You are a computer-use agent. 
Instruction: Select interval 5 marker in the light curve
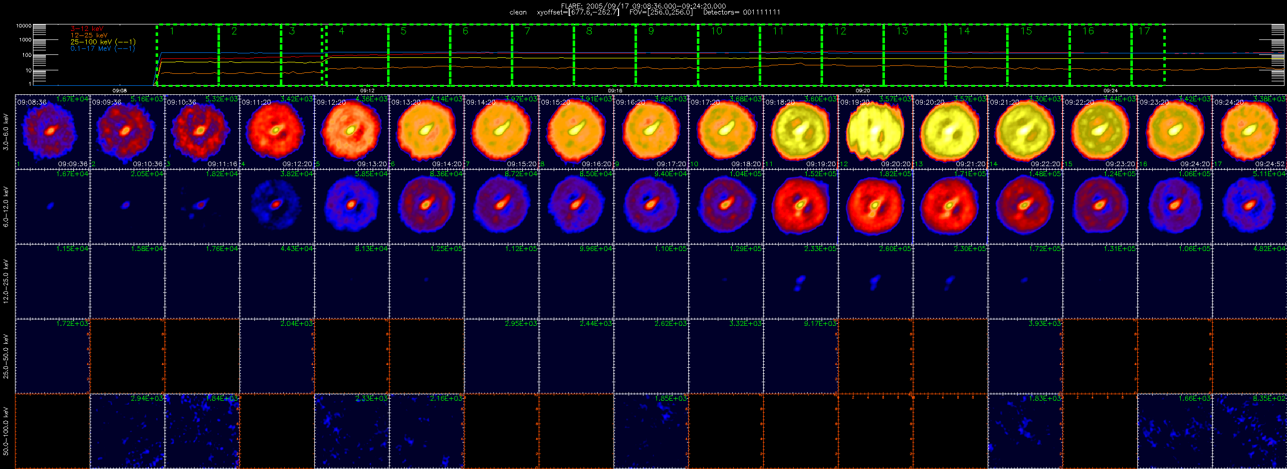(403, 31)
